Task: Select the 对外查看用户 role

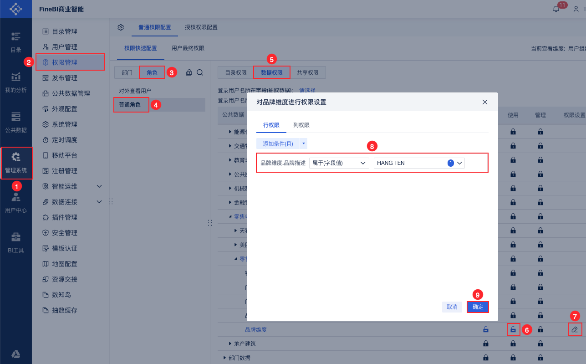Action: 135,91
